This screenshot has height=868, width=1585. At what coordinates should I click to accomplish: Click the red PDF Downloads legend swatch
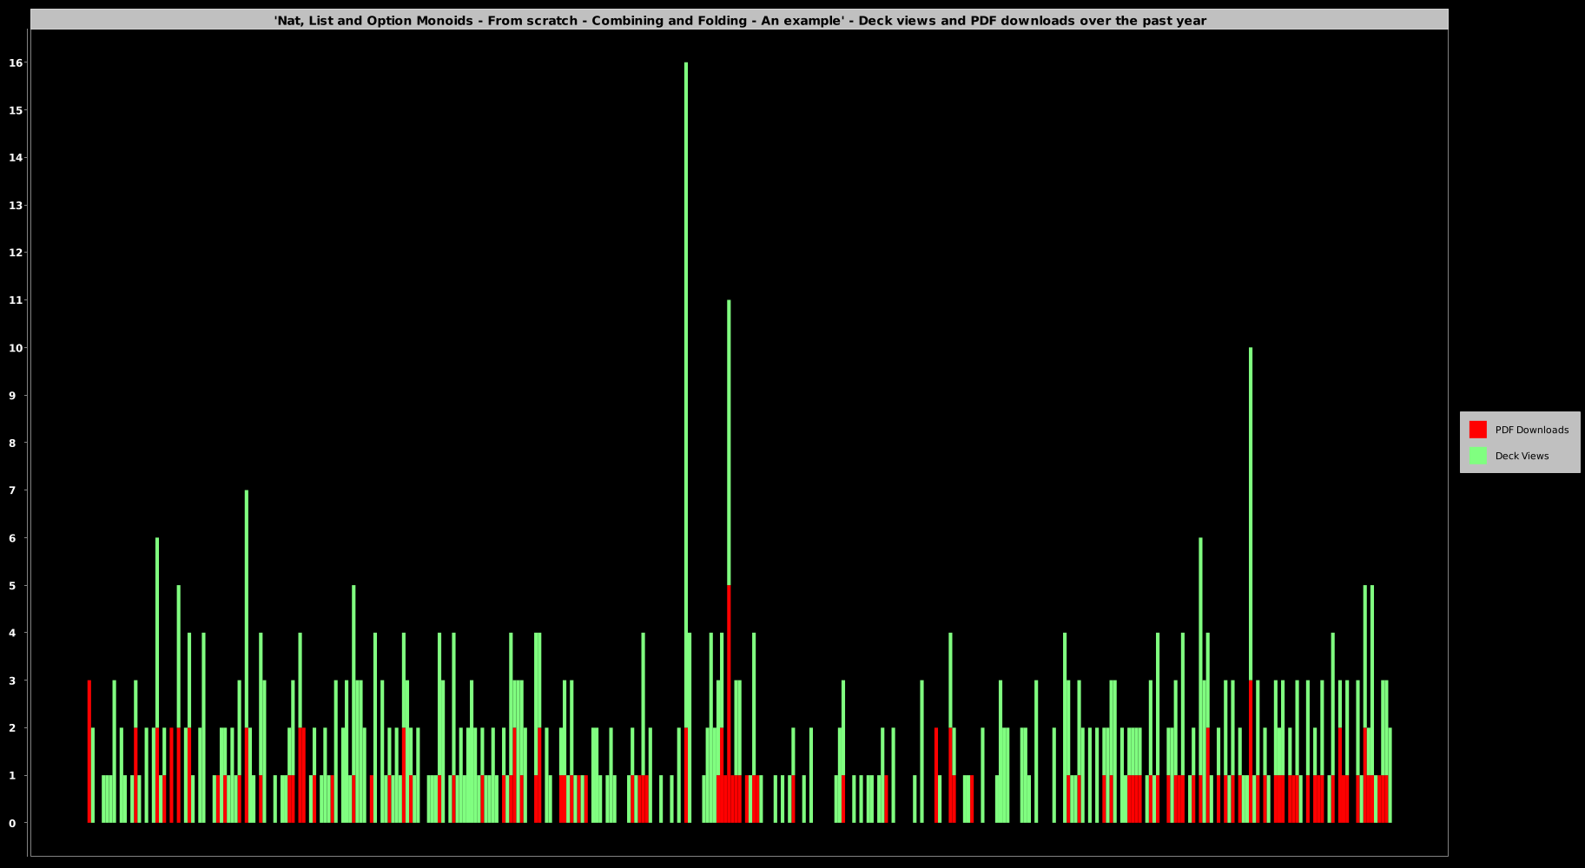(x=1477, y=430)
